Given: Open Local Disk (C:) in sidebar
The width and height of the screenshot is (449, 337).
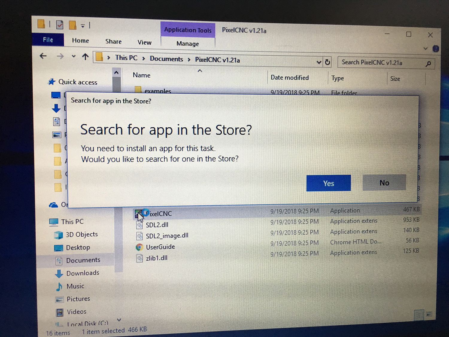Looking at the screenshot, I should (x=87, y=324).
